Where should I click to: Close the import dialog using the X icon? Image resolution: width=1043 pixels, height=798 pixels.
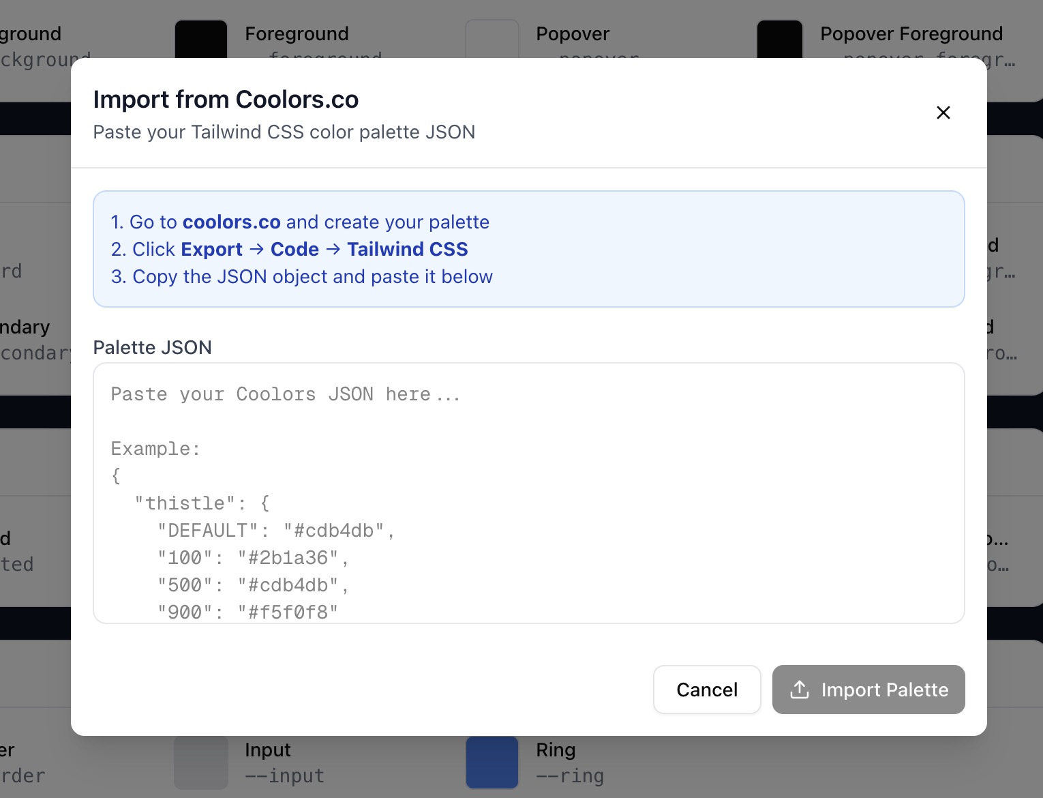click(x=943, y=113)
